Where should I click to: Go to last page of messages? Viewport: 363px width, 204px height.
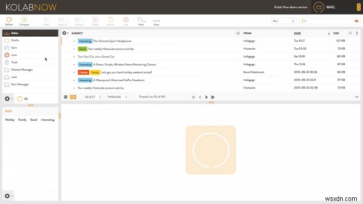pyautogui.click(x=213, y=97)
